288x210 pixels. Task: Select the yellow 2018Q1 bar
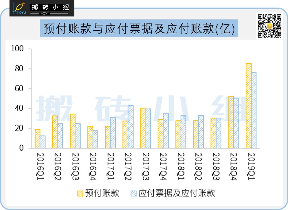178,134
